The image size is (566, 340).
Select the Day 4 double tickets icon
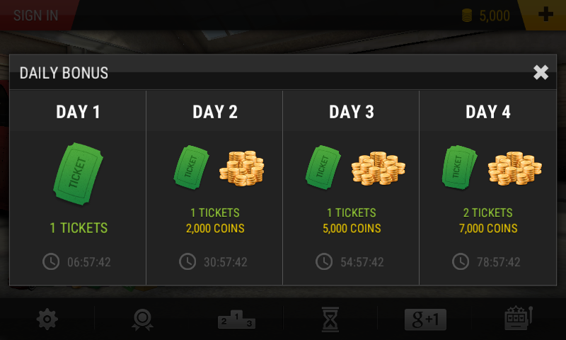[461, 168]
